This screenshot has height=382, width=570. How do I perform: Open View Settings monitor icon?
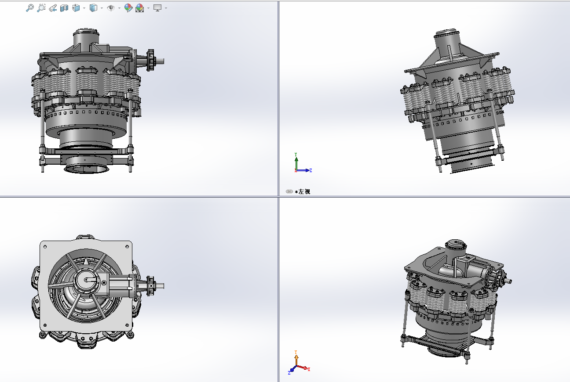157,8
